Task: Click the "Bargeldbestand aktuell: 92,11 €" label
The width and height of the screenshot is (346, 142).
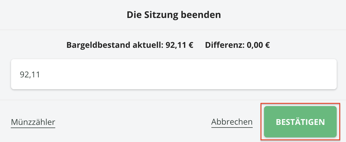Action: [130, 45]
